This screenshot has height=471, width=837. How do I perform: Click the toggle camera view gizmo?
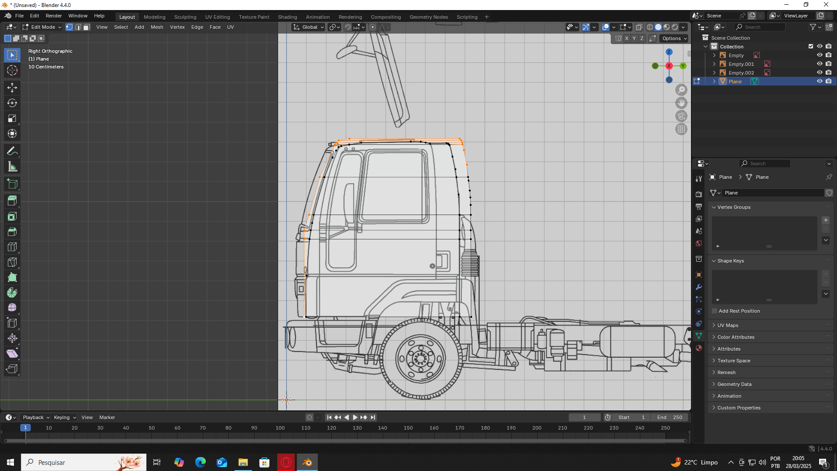pyautogui.click(x=681, y=116)
